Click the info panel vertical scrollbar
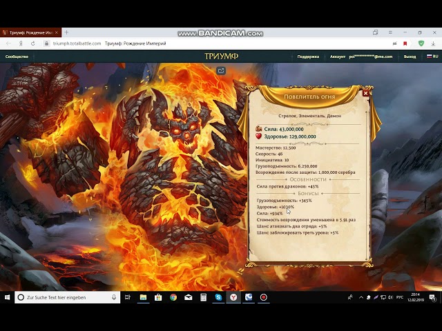This screenshot has width=442, height=331. (x=367, y=185)
